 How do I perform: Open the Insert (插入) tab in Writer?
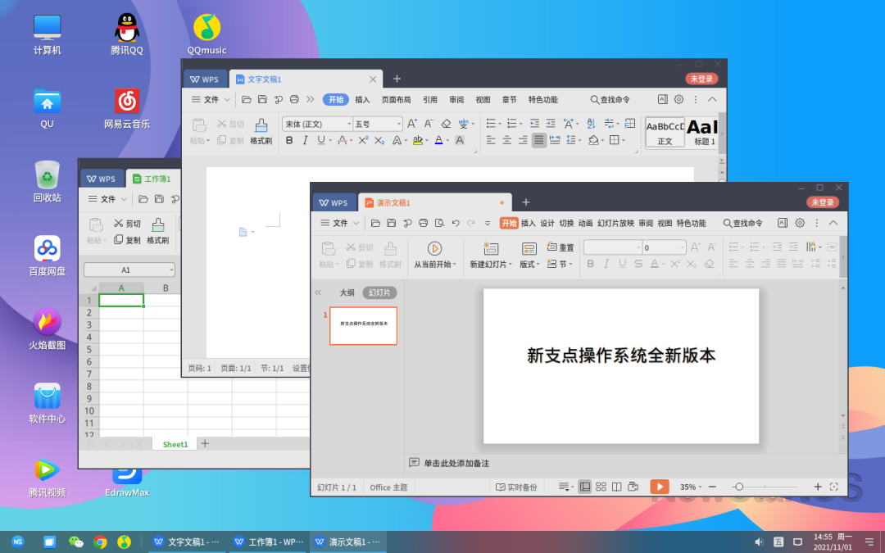[362, 99]
